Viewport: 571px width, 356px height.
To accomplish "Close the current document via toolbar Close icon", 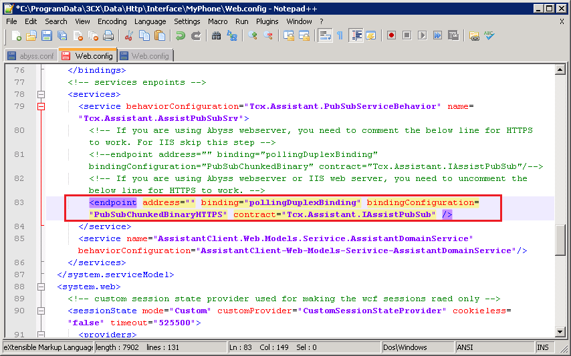I will (x=78, y=35).
